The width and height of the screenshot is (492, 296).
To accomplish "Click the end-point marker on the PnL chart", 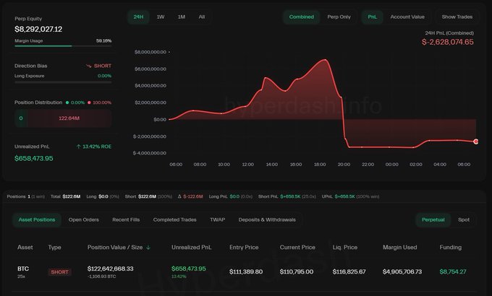I will click(475, 142).
